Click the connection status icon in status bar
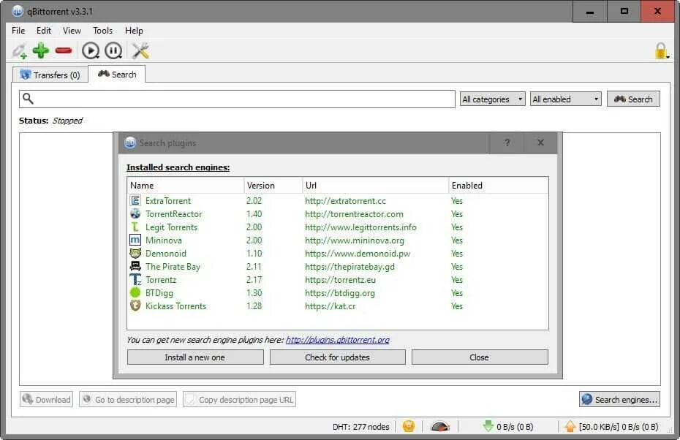 coord(409,427)
